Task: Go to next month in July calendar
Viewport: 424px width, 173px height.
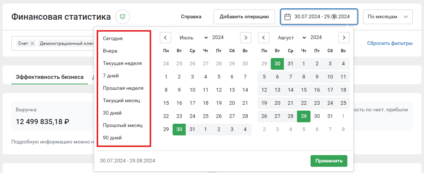Action: [x=246, y=38]
